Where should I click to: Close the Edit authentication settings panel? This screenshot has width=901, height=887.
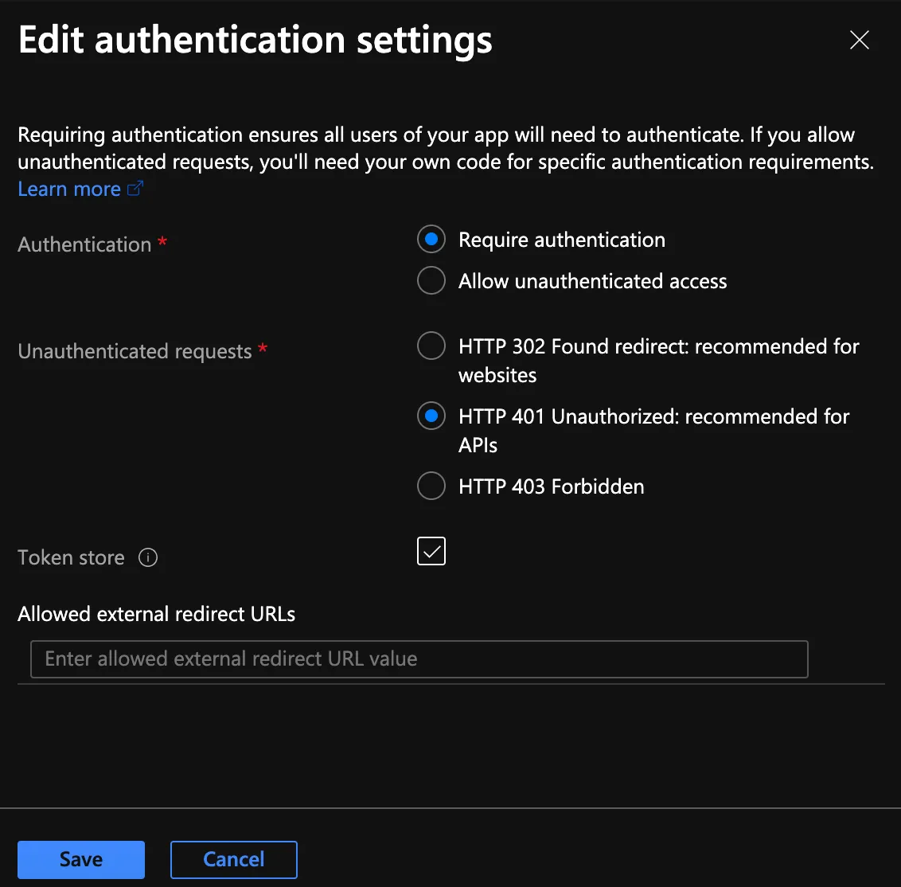[x=860, y=40]
